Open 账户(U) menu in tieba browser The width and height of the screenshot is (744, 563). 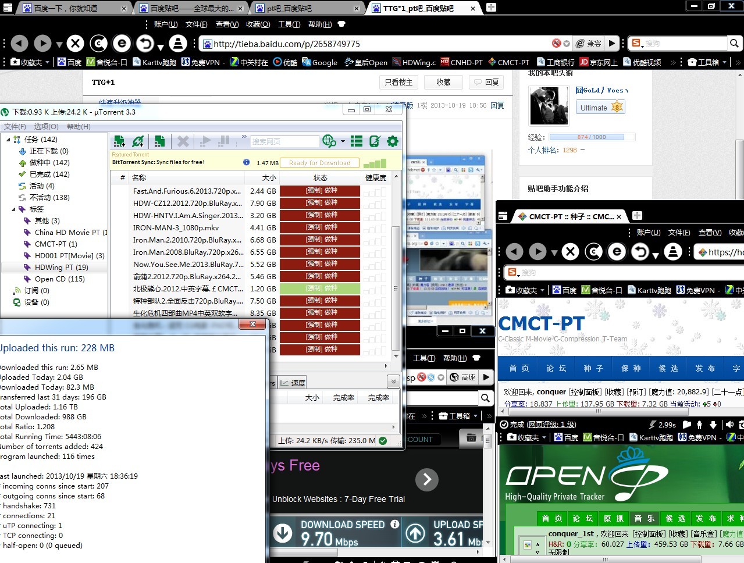coord(165,24)
